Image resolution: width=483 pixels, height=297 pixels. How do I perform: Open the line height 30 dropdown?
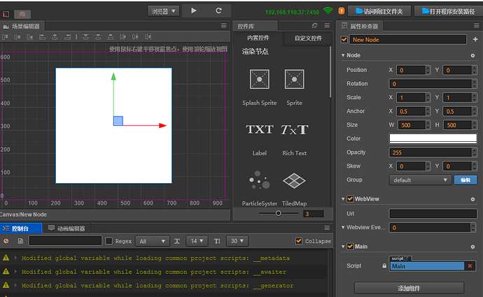pyautogui.click(x=237, y=241)
